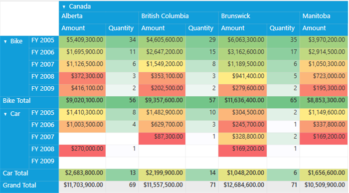Collapse the Canada column group arrow
The height and width of the screenshot is (193, 349).
tap(64, 7)
